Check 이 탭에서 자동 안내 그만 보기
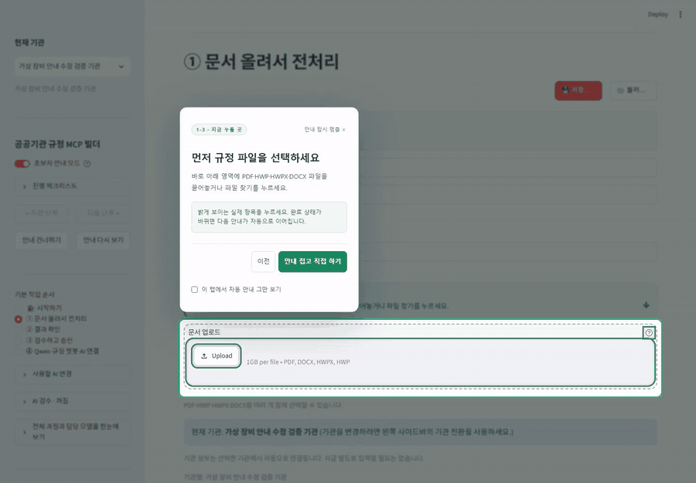Screen dimensions: 696x483 point(194,290)
